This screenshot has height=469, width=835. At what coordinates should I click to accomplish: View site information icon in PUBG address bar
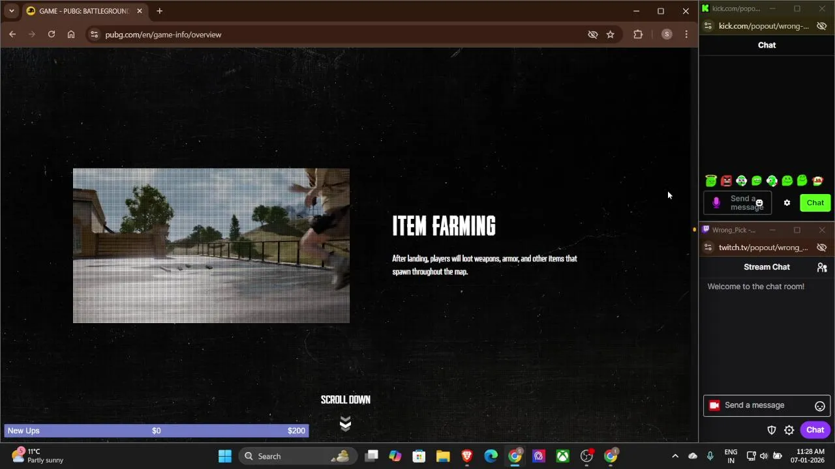pos(94,35)
